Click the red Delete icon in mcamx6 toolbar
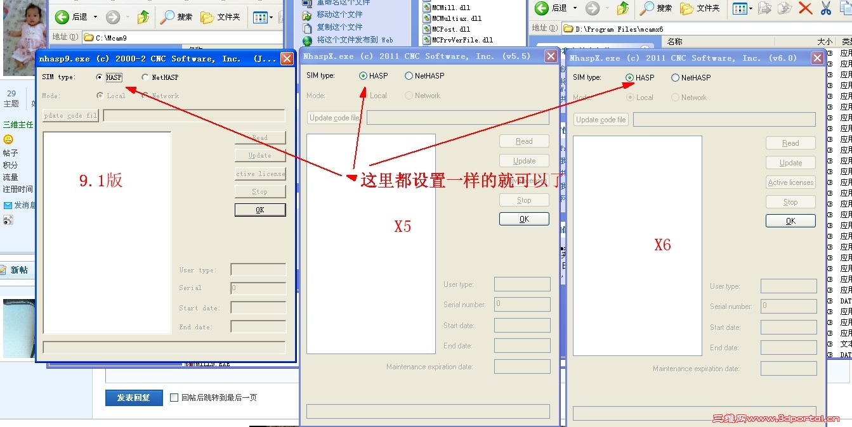The image size is (852, 427). tap(805, 8)
